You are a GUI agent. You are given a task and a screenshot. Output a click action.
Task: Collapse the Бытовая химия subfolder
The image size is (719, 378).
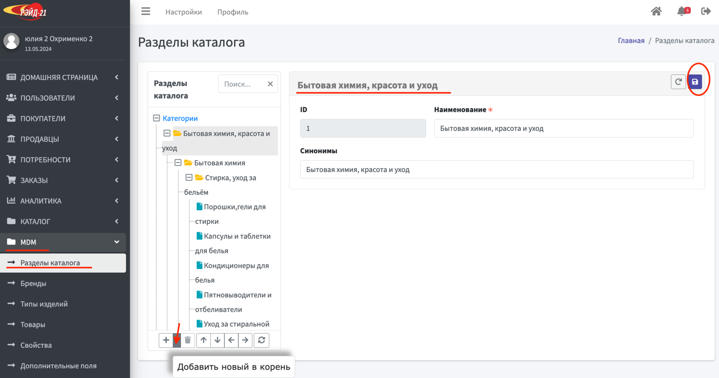click(x=178, y=163)
